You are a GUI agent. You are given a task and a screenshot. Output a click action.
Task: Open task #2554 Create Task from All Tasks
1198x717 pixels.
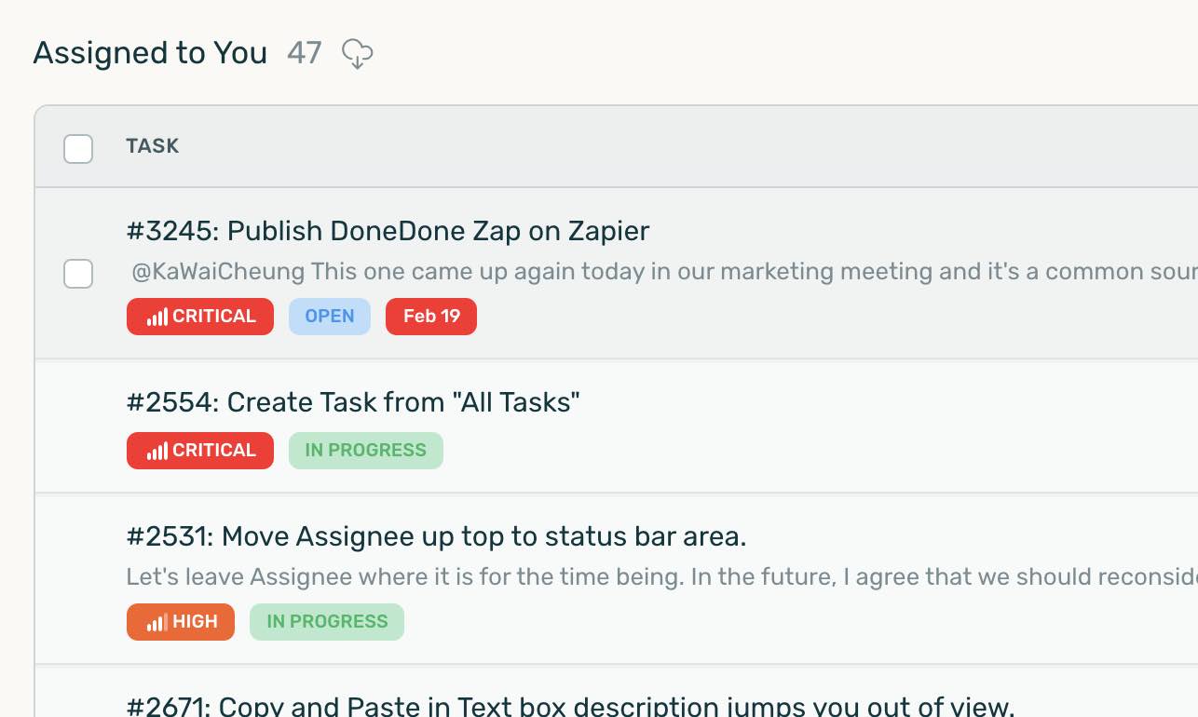pos(352,401)
